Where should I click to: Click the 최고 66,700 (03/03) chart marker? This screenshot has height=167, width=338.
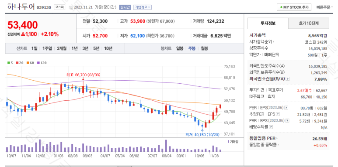(x=83, y=75)
